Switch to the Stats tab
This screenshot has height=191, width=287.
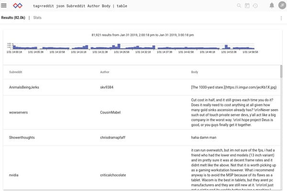point(37,18)
